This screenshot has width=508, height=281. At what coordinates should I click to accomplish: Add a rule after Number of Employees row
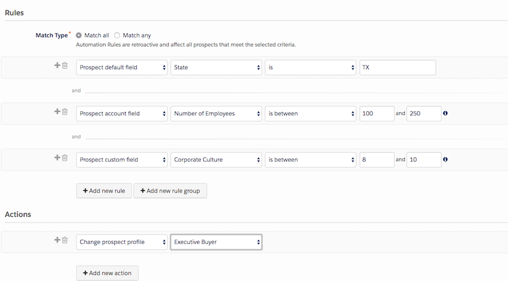(x=57, y=111)
